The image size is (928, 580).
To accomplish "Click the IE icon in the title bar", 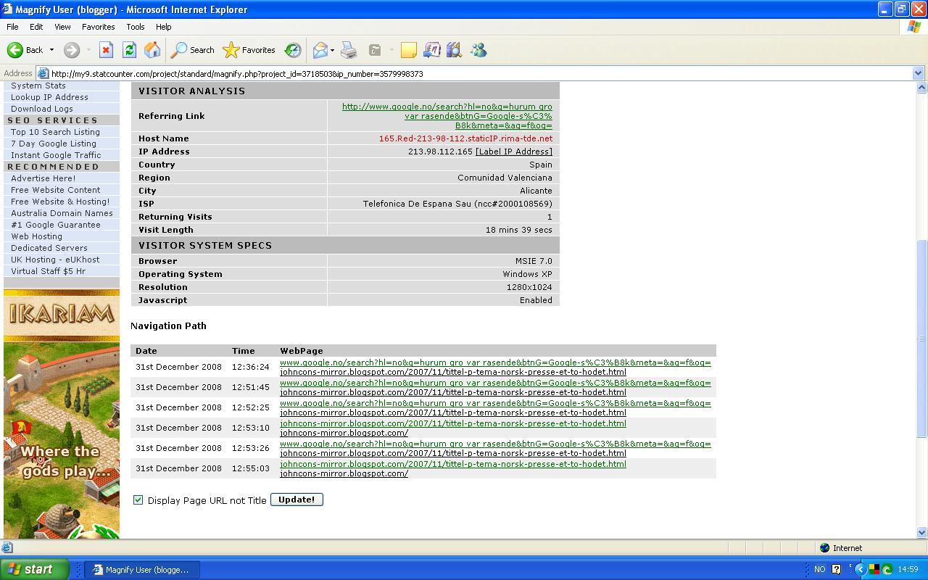I will tap(7, 9).
